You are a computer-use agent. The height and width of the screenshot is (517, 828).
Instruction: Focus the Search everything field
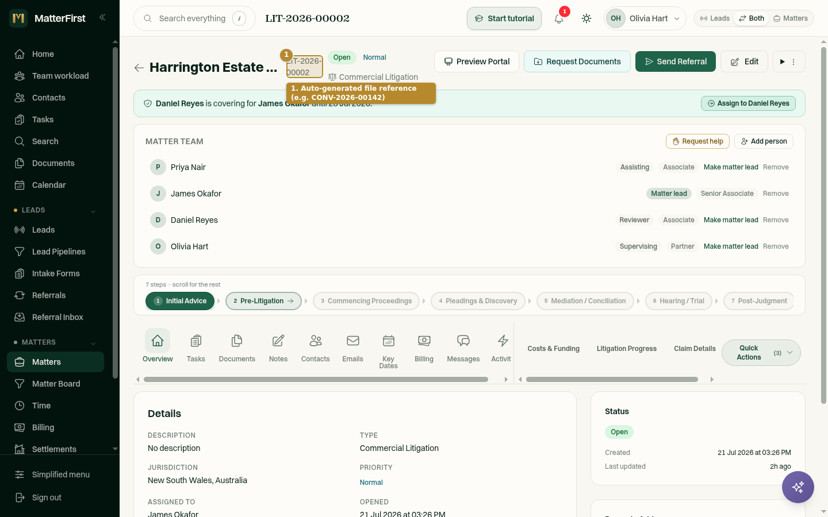[x=194, y=18]
